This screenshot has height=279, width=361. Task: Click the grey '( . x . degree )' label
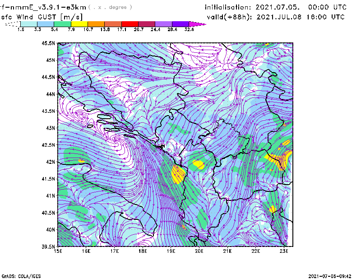(x=110, y=7)
